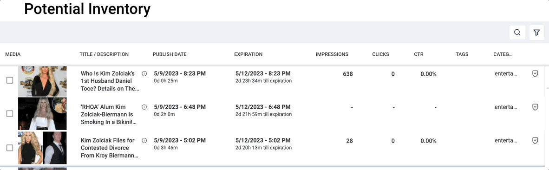Click shield icon on the Smoking In a Bikini row
Screen dimensions: 549x170
tap(535, 107)
